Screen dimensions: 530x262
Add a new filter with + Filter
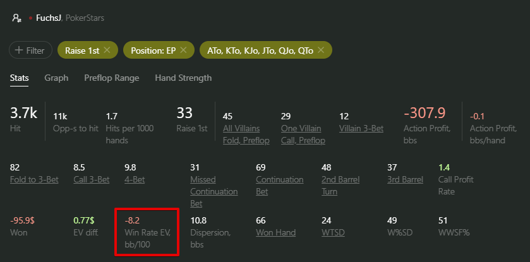click(x=30, y=51)
